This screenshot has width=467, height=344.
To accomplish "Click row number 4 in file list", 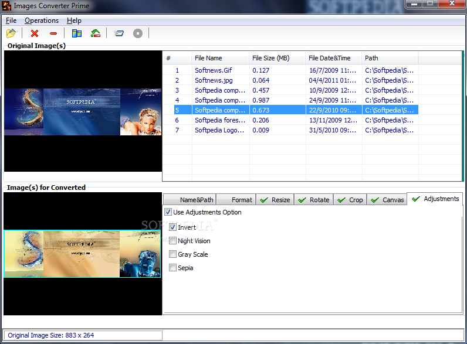I will pyautogui.click(x=177, y=100).
